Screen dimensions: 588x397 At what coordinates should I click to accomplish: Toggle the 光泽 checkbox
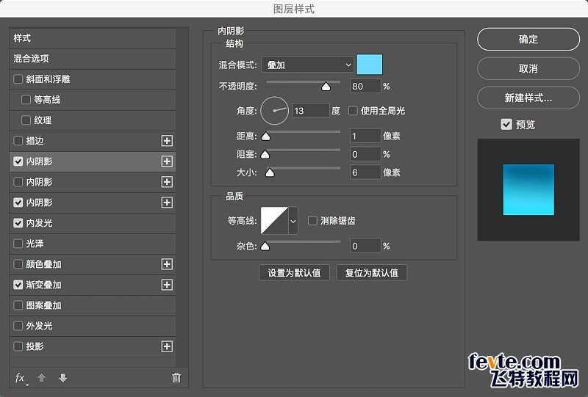coord(18,244)
